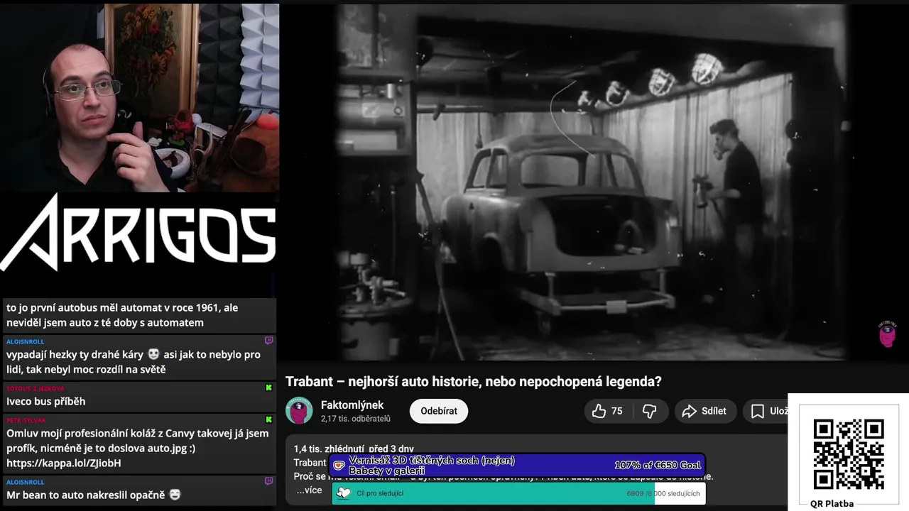Screen dimensions: 909x511
Task: Click the ARRIGOS logo banner
Action: click(138, 233)
